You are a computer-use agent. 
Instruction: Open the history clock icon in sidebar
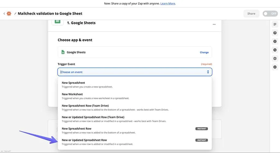click(275, 50)
